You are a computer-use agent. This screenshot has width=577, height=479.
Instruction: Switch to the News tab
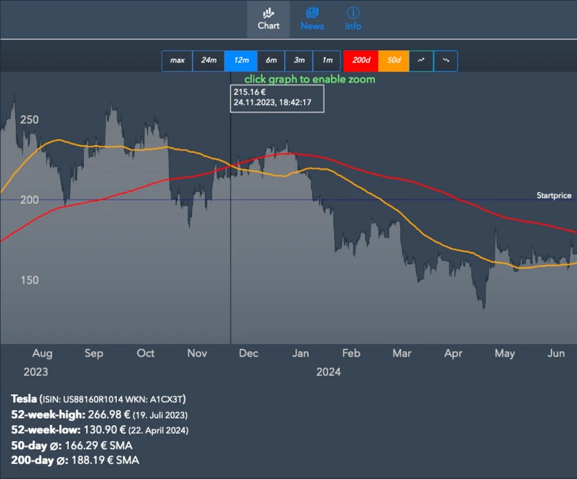[312, 19]
